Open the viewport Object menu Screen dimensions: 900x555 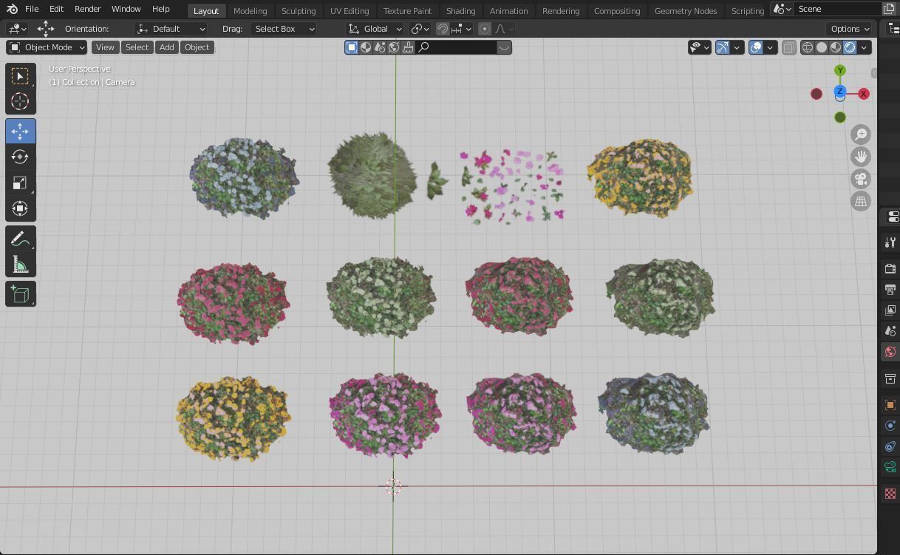pyautogui.click(x=197, y=47)
